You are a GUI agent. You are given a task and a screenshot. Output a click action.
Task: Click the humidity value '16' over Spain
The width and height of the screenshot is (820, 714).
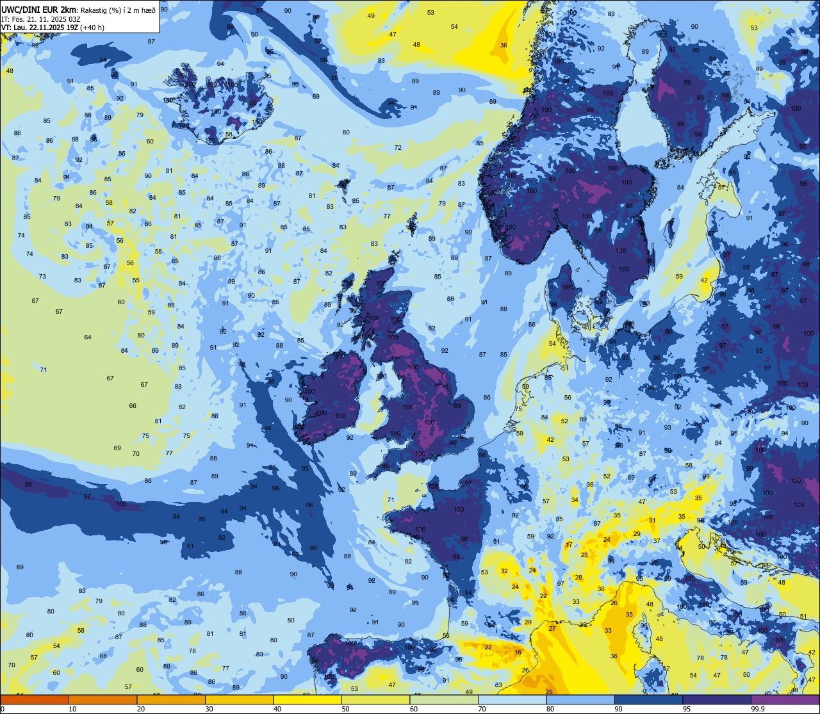point(518,653)
